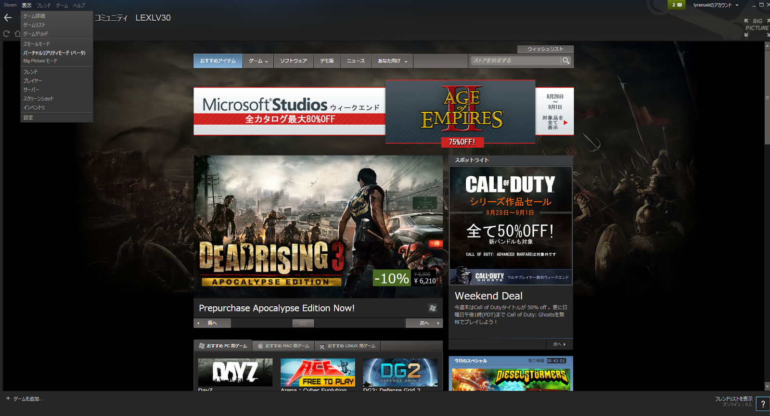
Task: Click 前へ under the Dead Rising banner
Action: 212,323
